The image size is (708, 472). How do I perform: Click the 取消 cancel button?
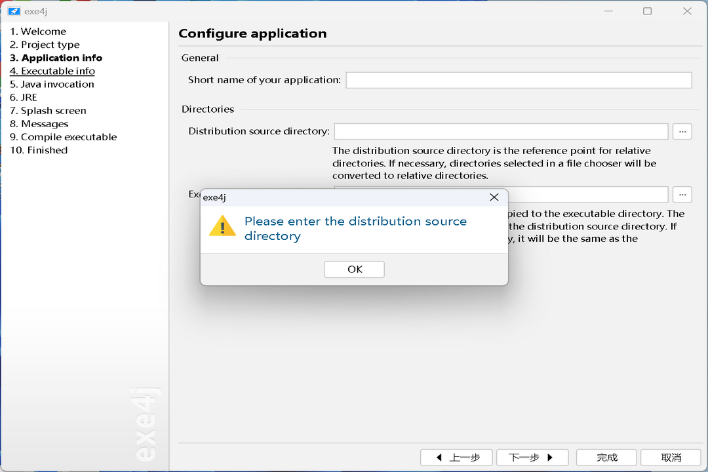(670, 458)
